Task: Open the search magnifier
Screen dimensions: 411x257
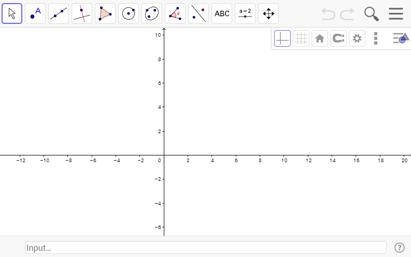Action: 372,14
